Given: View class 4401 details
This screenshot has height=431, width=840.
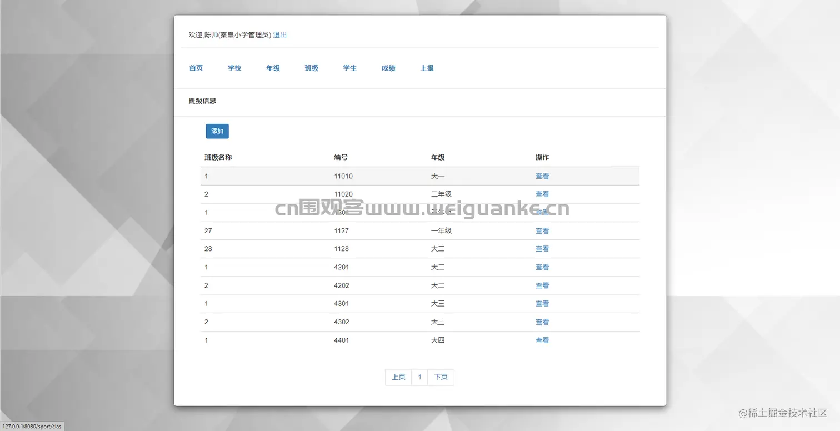Looking at the screenshot, I should pos(542,340).
